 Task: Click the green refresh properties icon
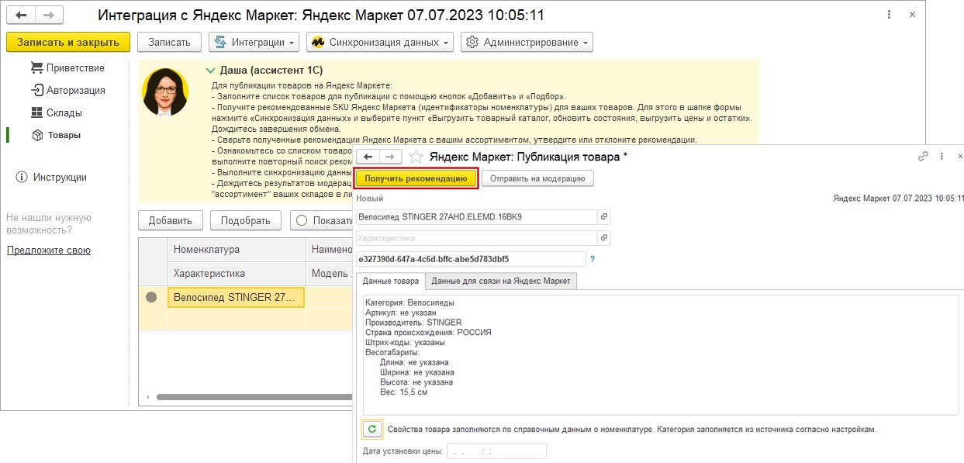[x=372, y=429]
